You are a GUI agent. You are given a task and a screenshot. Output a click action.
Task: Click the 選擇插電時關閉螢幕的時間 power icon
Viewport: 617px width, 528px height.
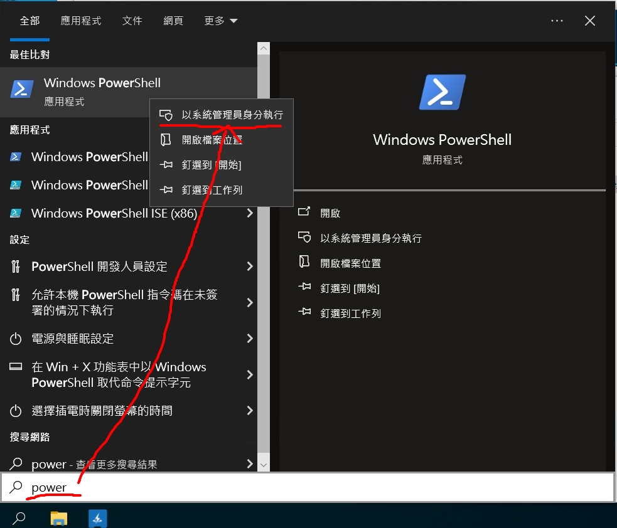(x=15, y=411)
